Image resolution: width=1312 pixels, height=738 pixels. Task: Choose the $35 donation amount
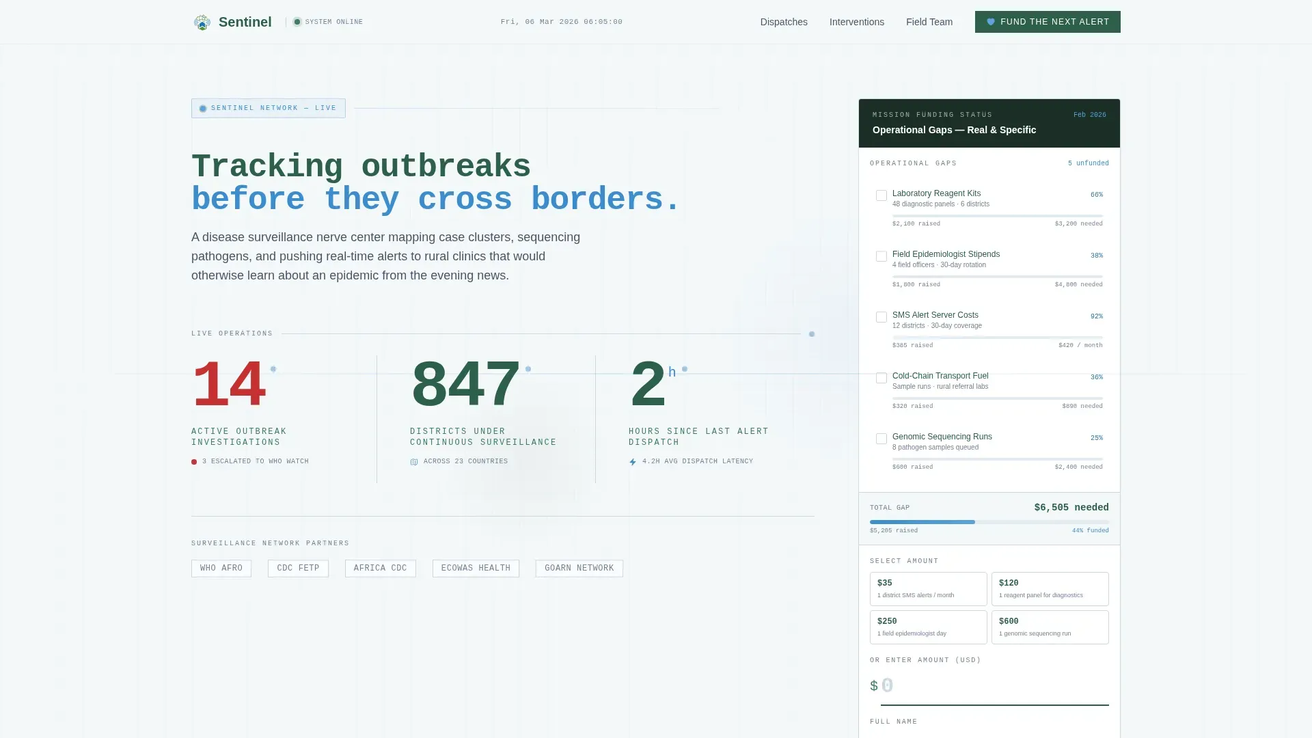[x=928, y=589]
